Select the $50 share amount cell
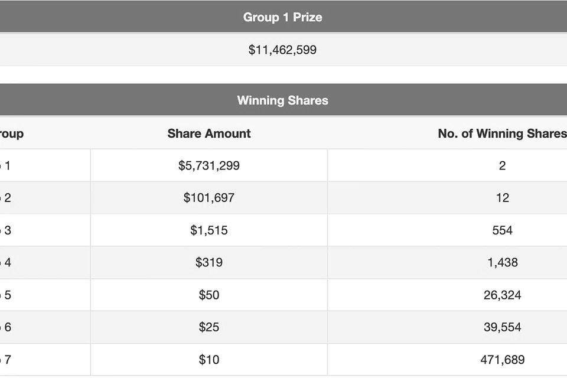This screenshot has width=567, height=378. pyautogui.click(x=209, y=295)
